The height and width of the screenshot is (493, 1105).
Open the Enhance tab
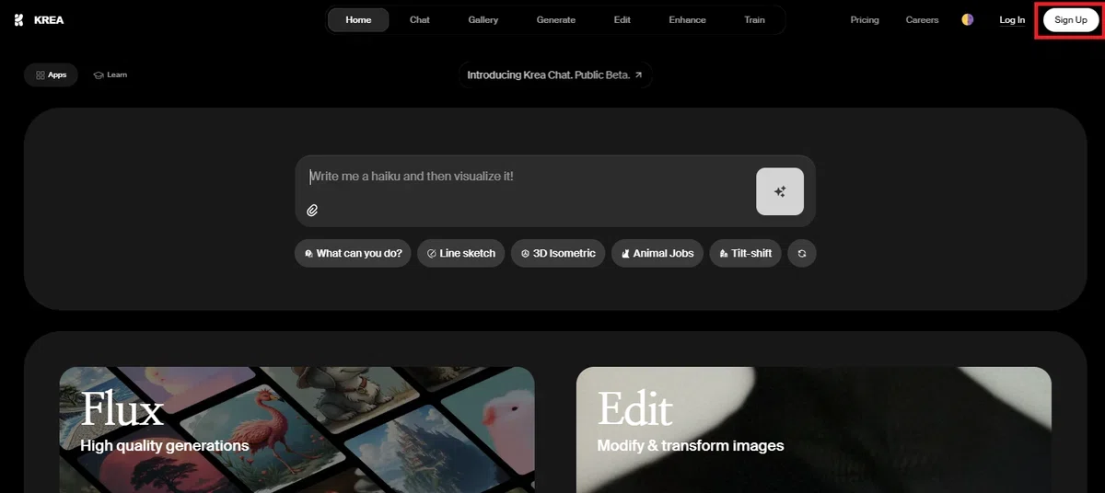click(687, 19)
